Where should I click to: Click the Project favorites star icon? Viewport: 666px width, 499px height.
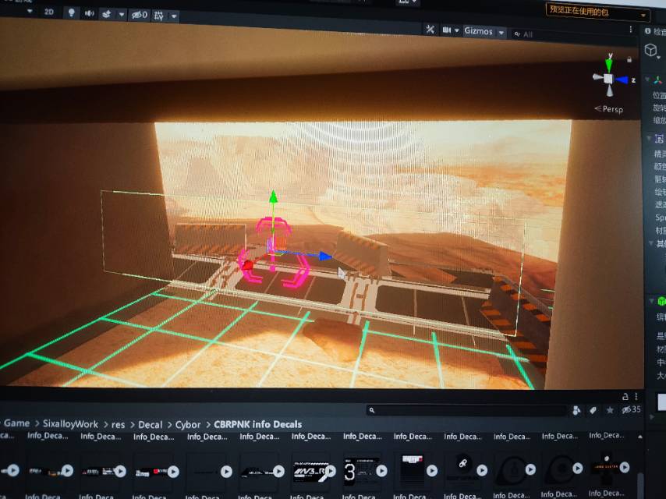[609, 410]
